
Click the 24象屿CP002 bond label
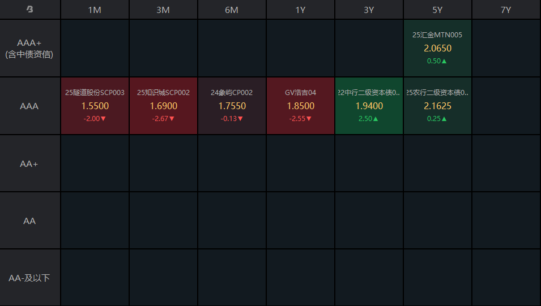click(x=232, y=92)
